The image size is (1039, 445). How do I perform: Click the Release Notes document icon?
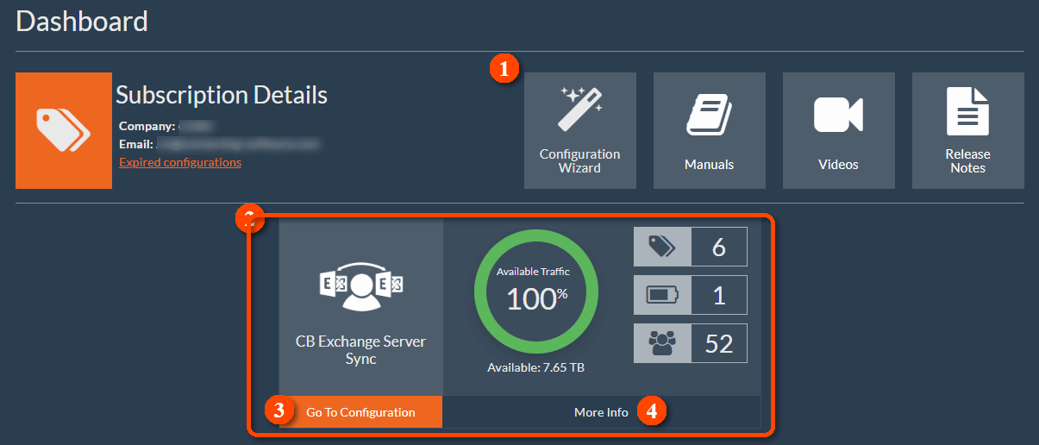coord(967,111)
